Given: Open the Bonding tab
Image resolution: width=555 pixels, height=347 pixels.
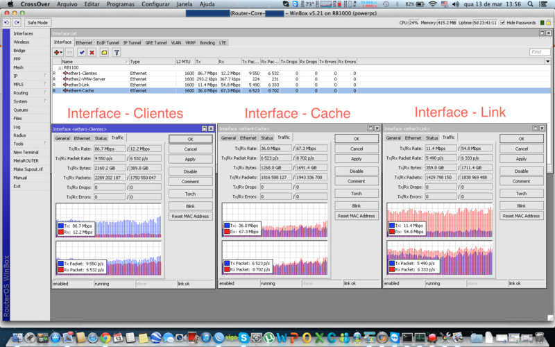Looking at the screenshot, I should [207, 42].
